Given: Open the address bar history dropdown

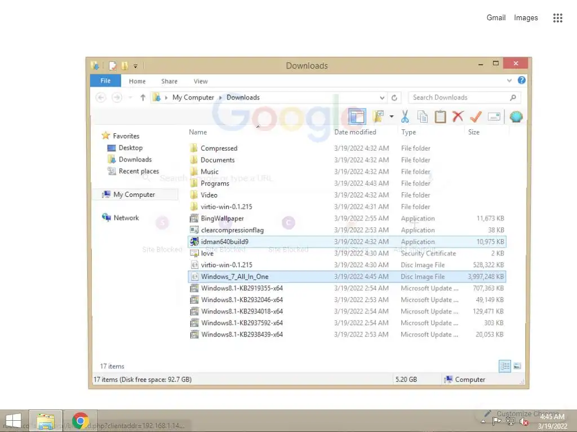Looking at the screenshot, I should pyautogui.click(x=382, y=98).
